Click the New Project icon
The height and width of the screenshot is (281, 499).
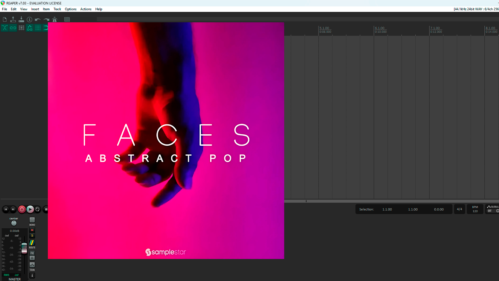pos(5,19)
